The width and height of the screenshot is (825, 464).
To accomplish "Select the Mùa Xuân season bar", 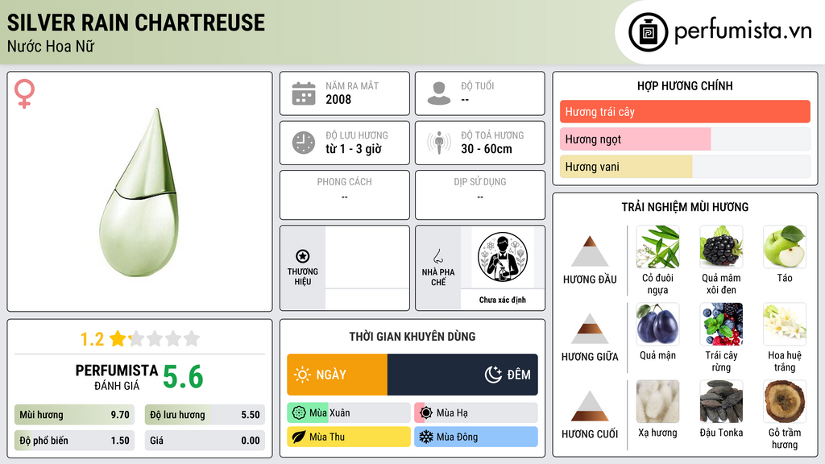I will pyautogui.click(x=349, y=413).
